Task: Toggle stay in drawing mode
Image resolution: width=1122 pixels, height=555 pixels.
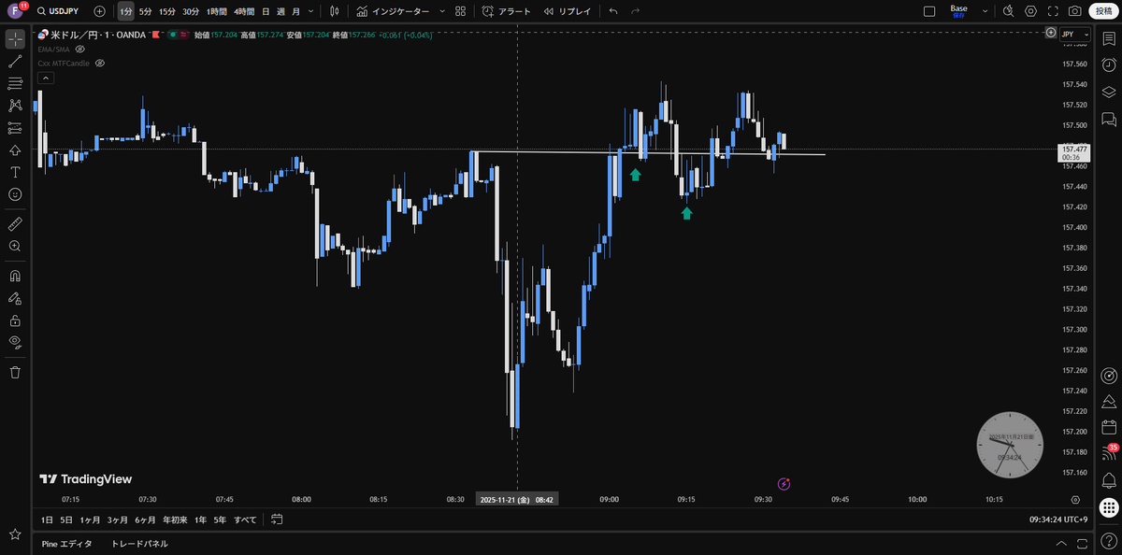Action: point(15,298)
